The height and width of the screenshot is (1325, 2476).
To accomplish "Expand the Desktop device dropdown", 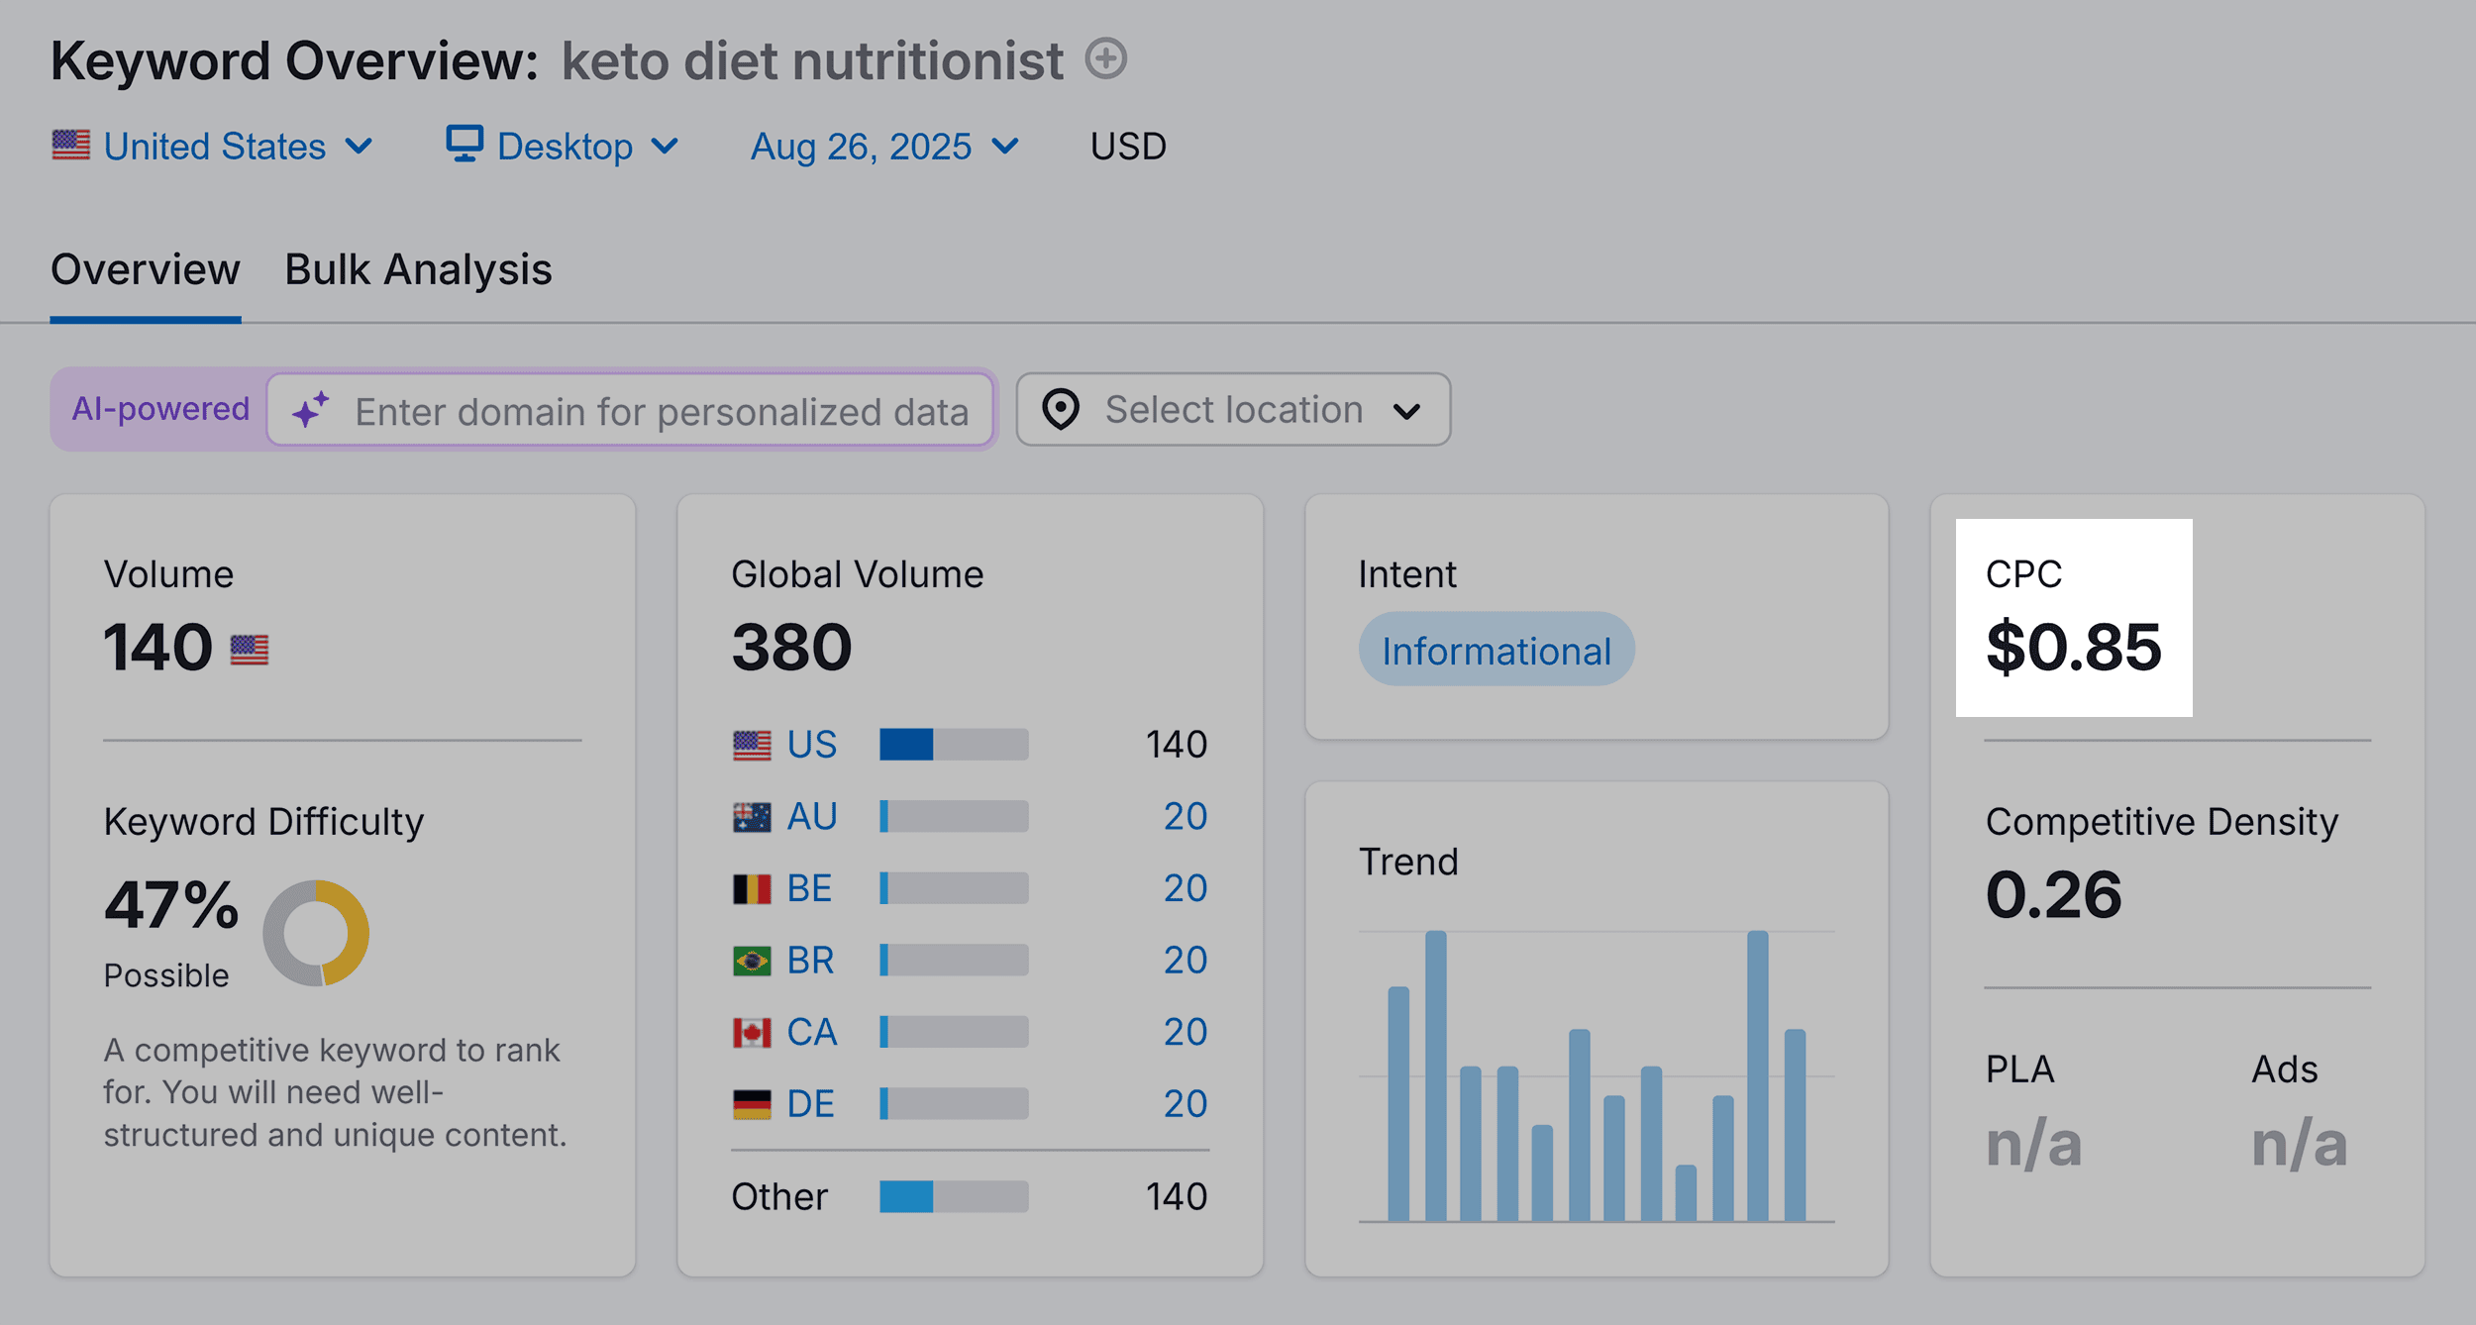I will (x=565, y=147).
